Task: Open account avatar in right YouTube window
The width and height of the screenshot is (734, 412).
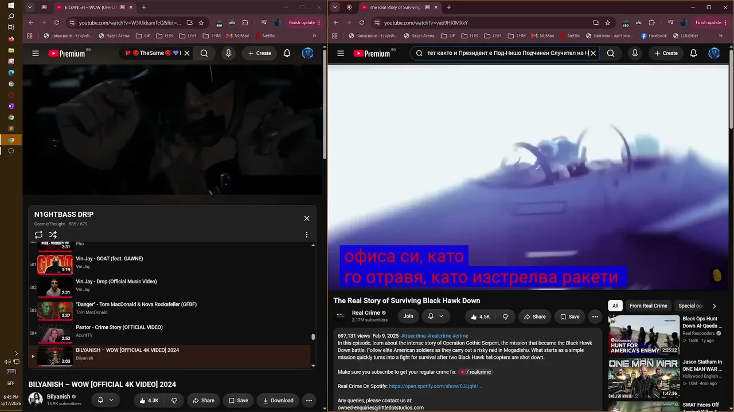Action: [714, 53]
